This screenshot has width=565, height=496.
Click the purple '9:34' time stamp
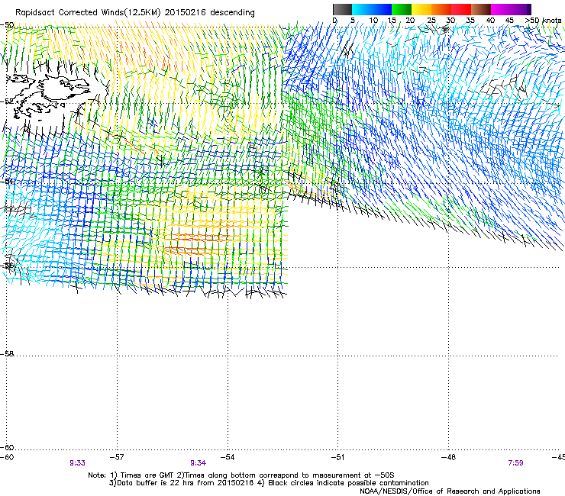199,463
